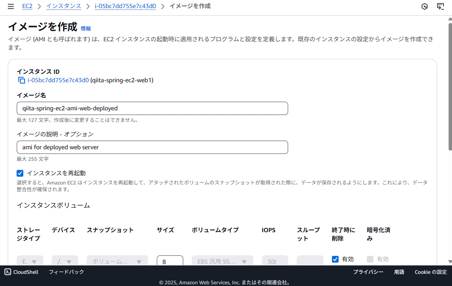Image resolution: width=452 pixels, height=286 pixels.
Task: Click the スナップショット column header
Action: pos(110,230)
